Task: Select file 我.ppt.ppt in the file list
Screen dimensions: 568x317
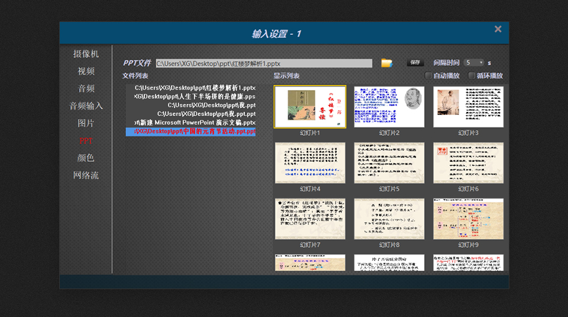Action: pyautogui.click(x=191, y=114)
